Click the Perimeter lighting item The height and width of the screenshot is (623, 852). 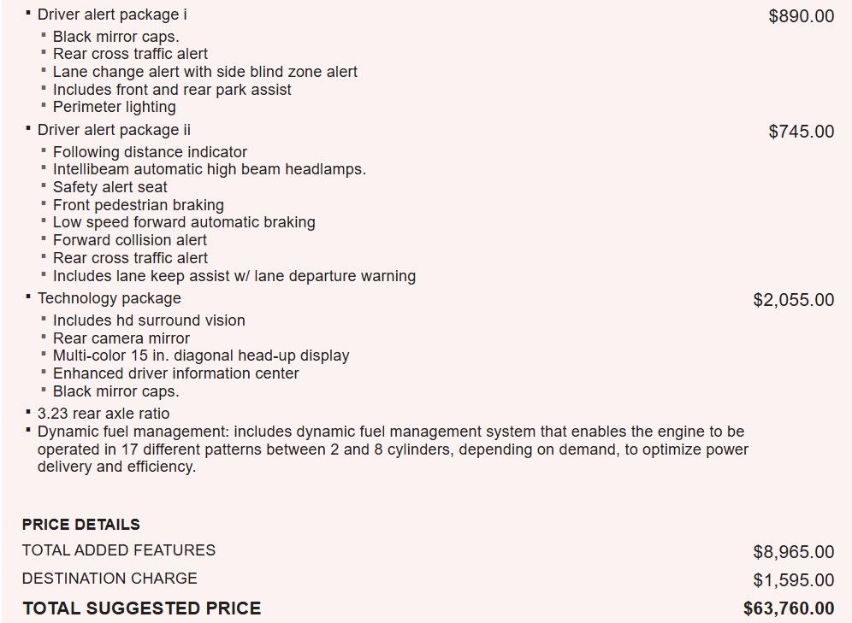coord(114,107)
